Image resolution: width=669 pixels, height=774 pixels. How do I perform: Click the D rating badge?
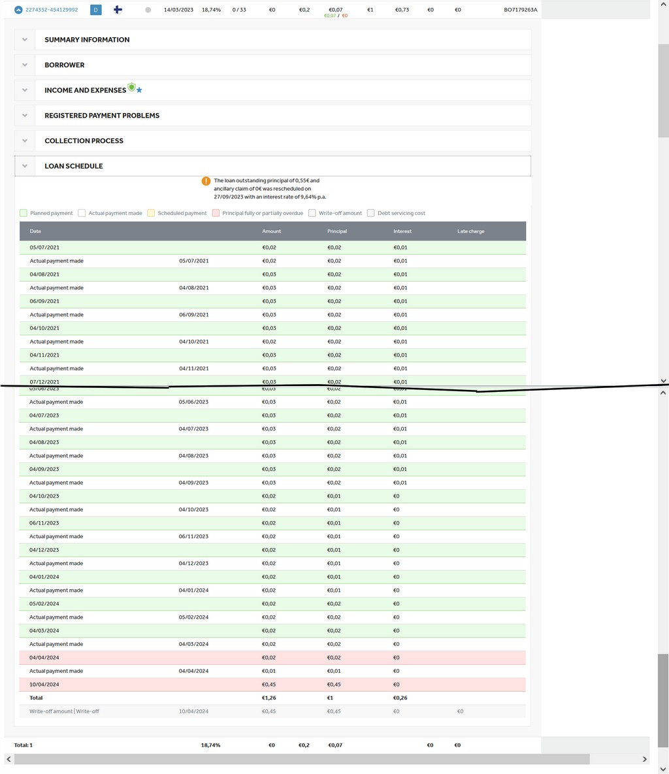(x=96, y=10)
